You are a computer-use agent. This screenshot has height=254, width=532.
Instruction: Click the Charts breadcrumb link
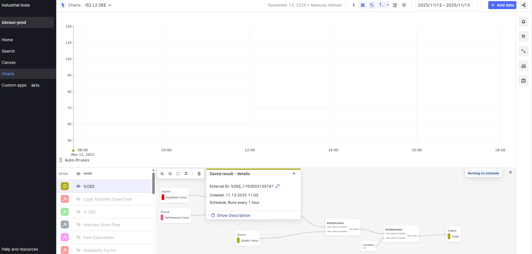click(x=74, y=5)
